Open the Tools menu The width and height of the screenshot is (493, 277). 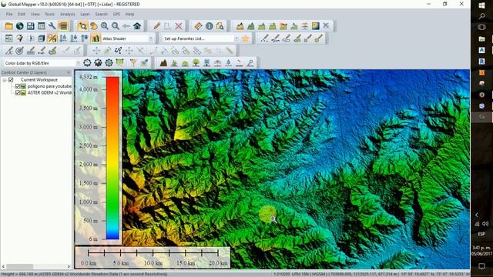tap(49, 14)
